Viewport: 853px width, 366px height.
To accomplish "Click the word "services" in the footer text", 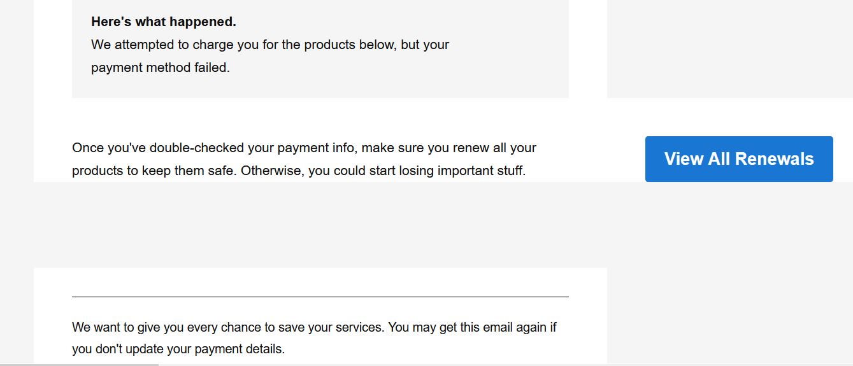I will [359, 327].
